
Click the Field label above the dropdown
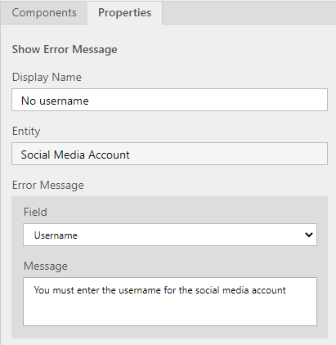click(x=35, y=212)
